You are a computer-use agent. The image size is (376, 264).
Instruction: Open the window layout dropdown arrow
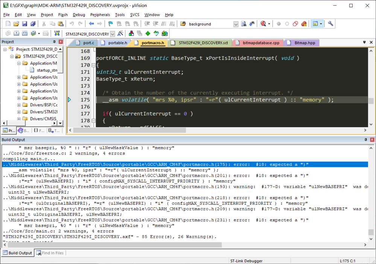[x=321, y=24]
